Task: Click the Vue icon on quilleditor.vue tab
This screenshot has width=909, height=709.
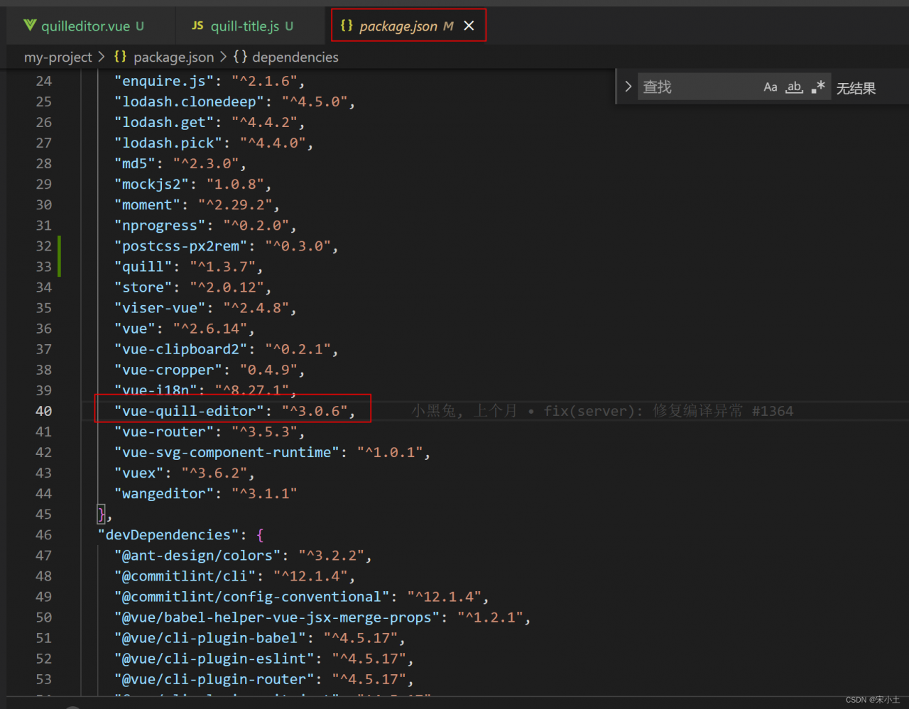Action: pos(30,26)
